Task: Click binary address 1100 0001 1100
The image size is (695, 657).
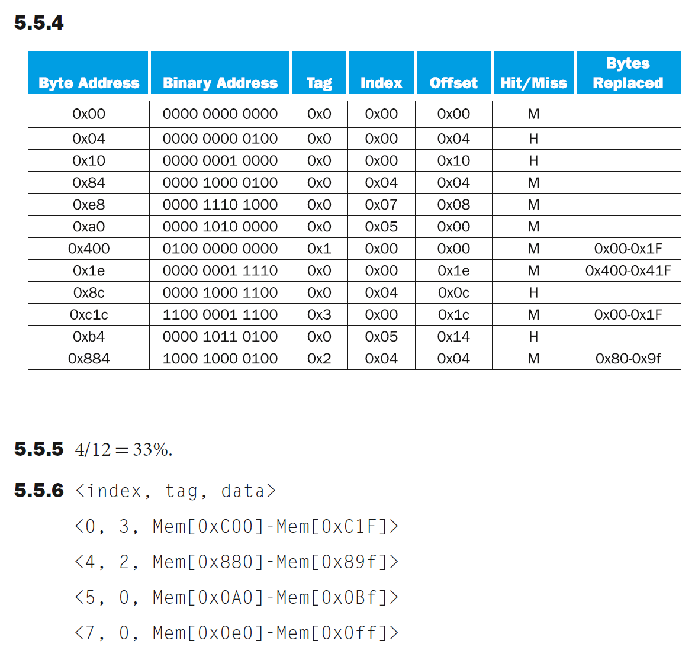Action: [x=220, y=314]
